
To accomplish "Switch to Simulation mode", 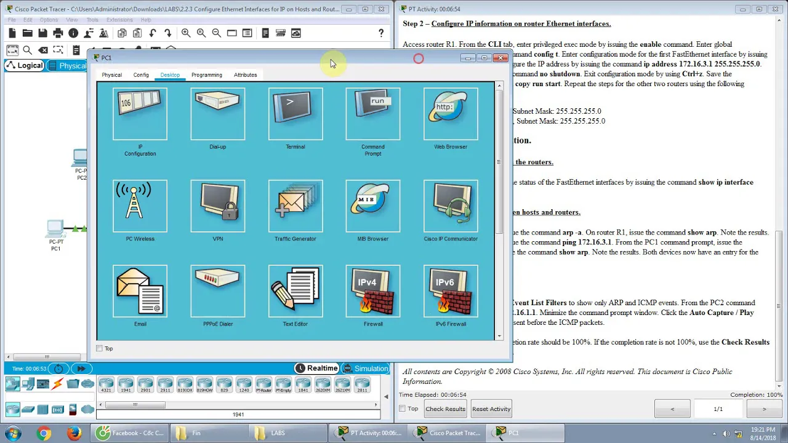I will 366,369.
